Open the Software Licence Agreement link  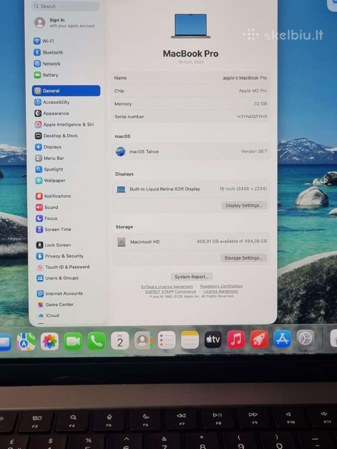click(167, 287)
